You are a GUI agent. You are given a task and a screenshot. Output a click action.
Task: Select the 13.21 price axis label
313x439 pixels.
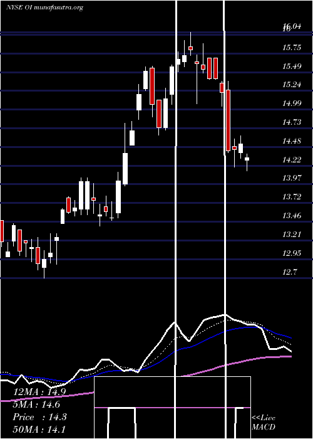coord(292,235)
